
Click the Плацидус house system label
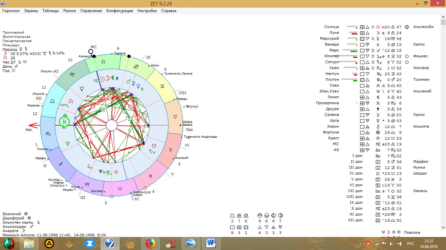pyautogui.click(x=11, y=45)
